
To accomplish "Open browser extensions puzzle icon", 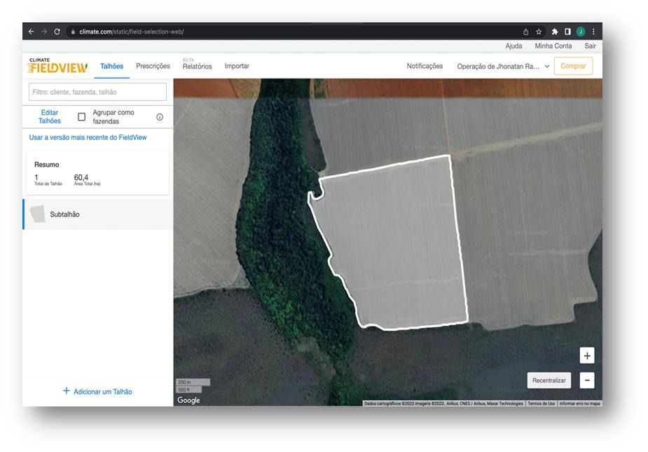I will tap(554, 32).
